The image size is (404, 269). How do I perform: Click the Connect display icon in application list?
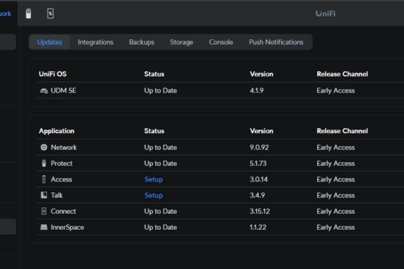pyautogui.click(x=44, y=211)
